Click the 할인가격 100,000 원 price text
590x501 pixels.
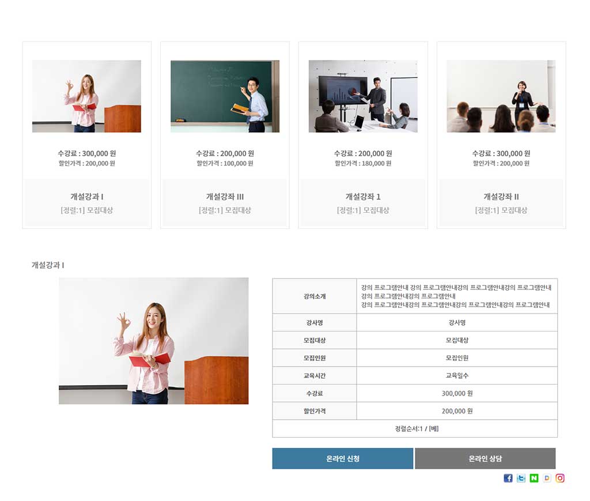point(225,164)
